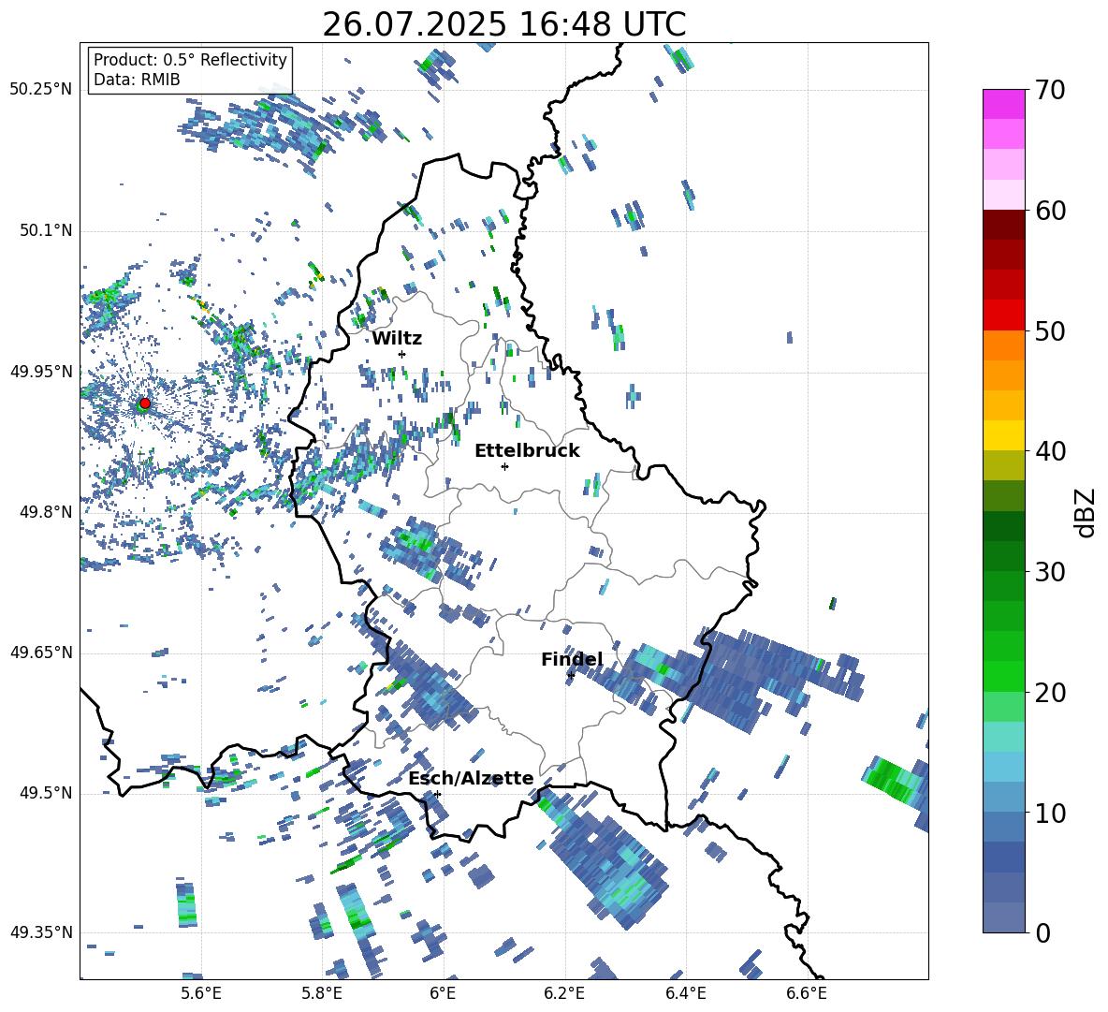This screenshot has width=1108, height=1012.
Task: Click the 'Data: RMIB' text
Action: [137, 80]
